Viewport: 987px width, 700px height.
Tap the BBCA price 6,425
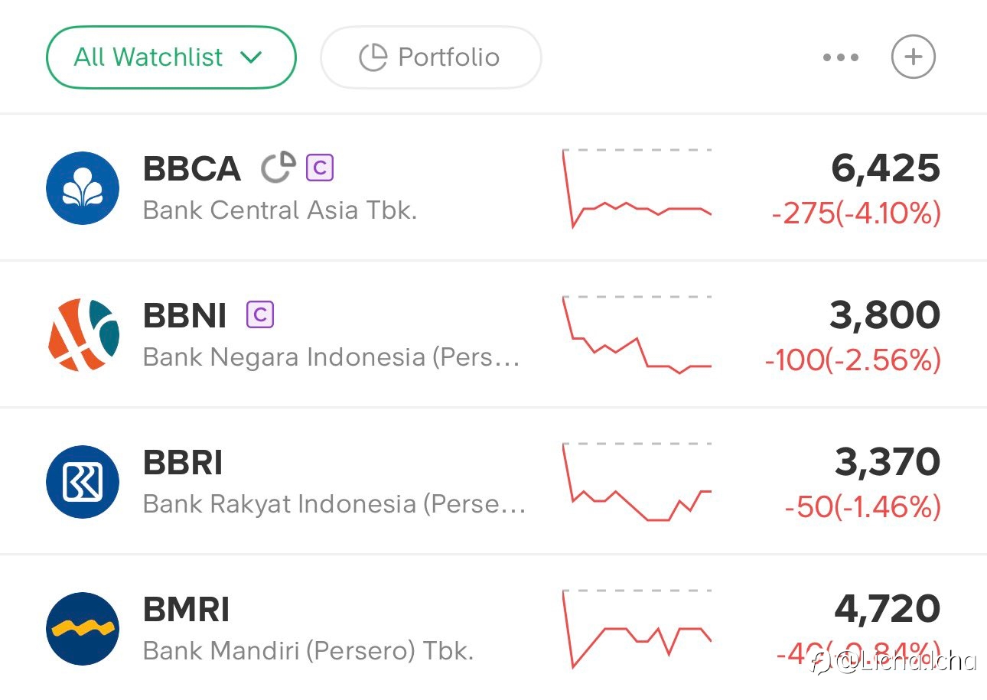[885, 168]
